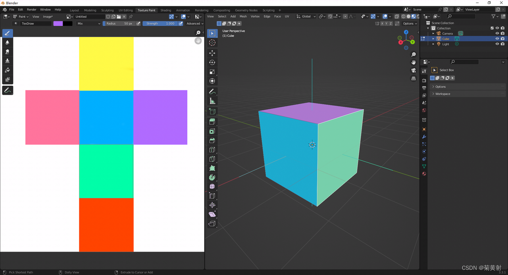
Task: Expand the Options panel in properties
Action: click(x=468, y=87)
